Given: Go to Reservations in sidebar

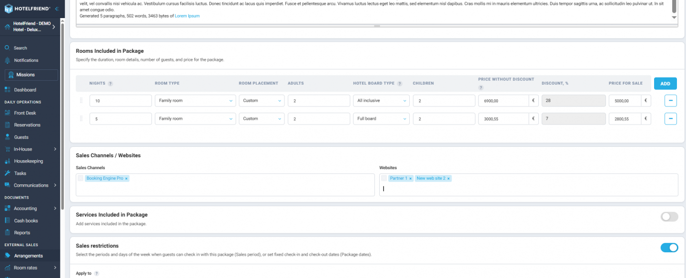Looking at the screenshot, I should tap(27, 125).
